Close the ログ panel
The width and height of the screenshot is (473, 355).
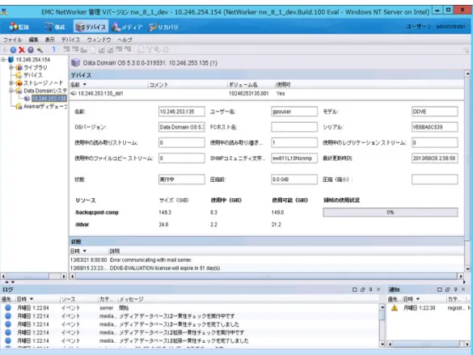[378, 289]
